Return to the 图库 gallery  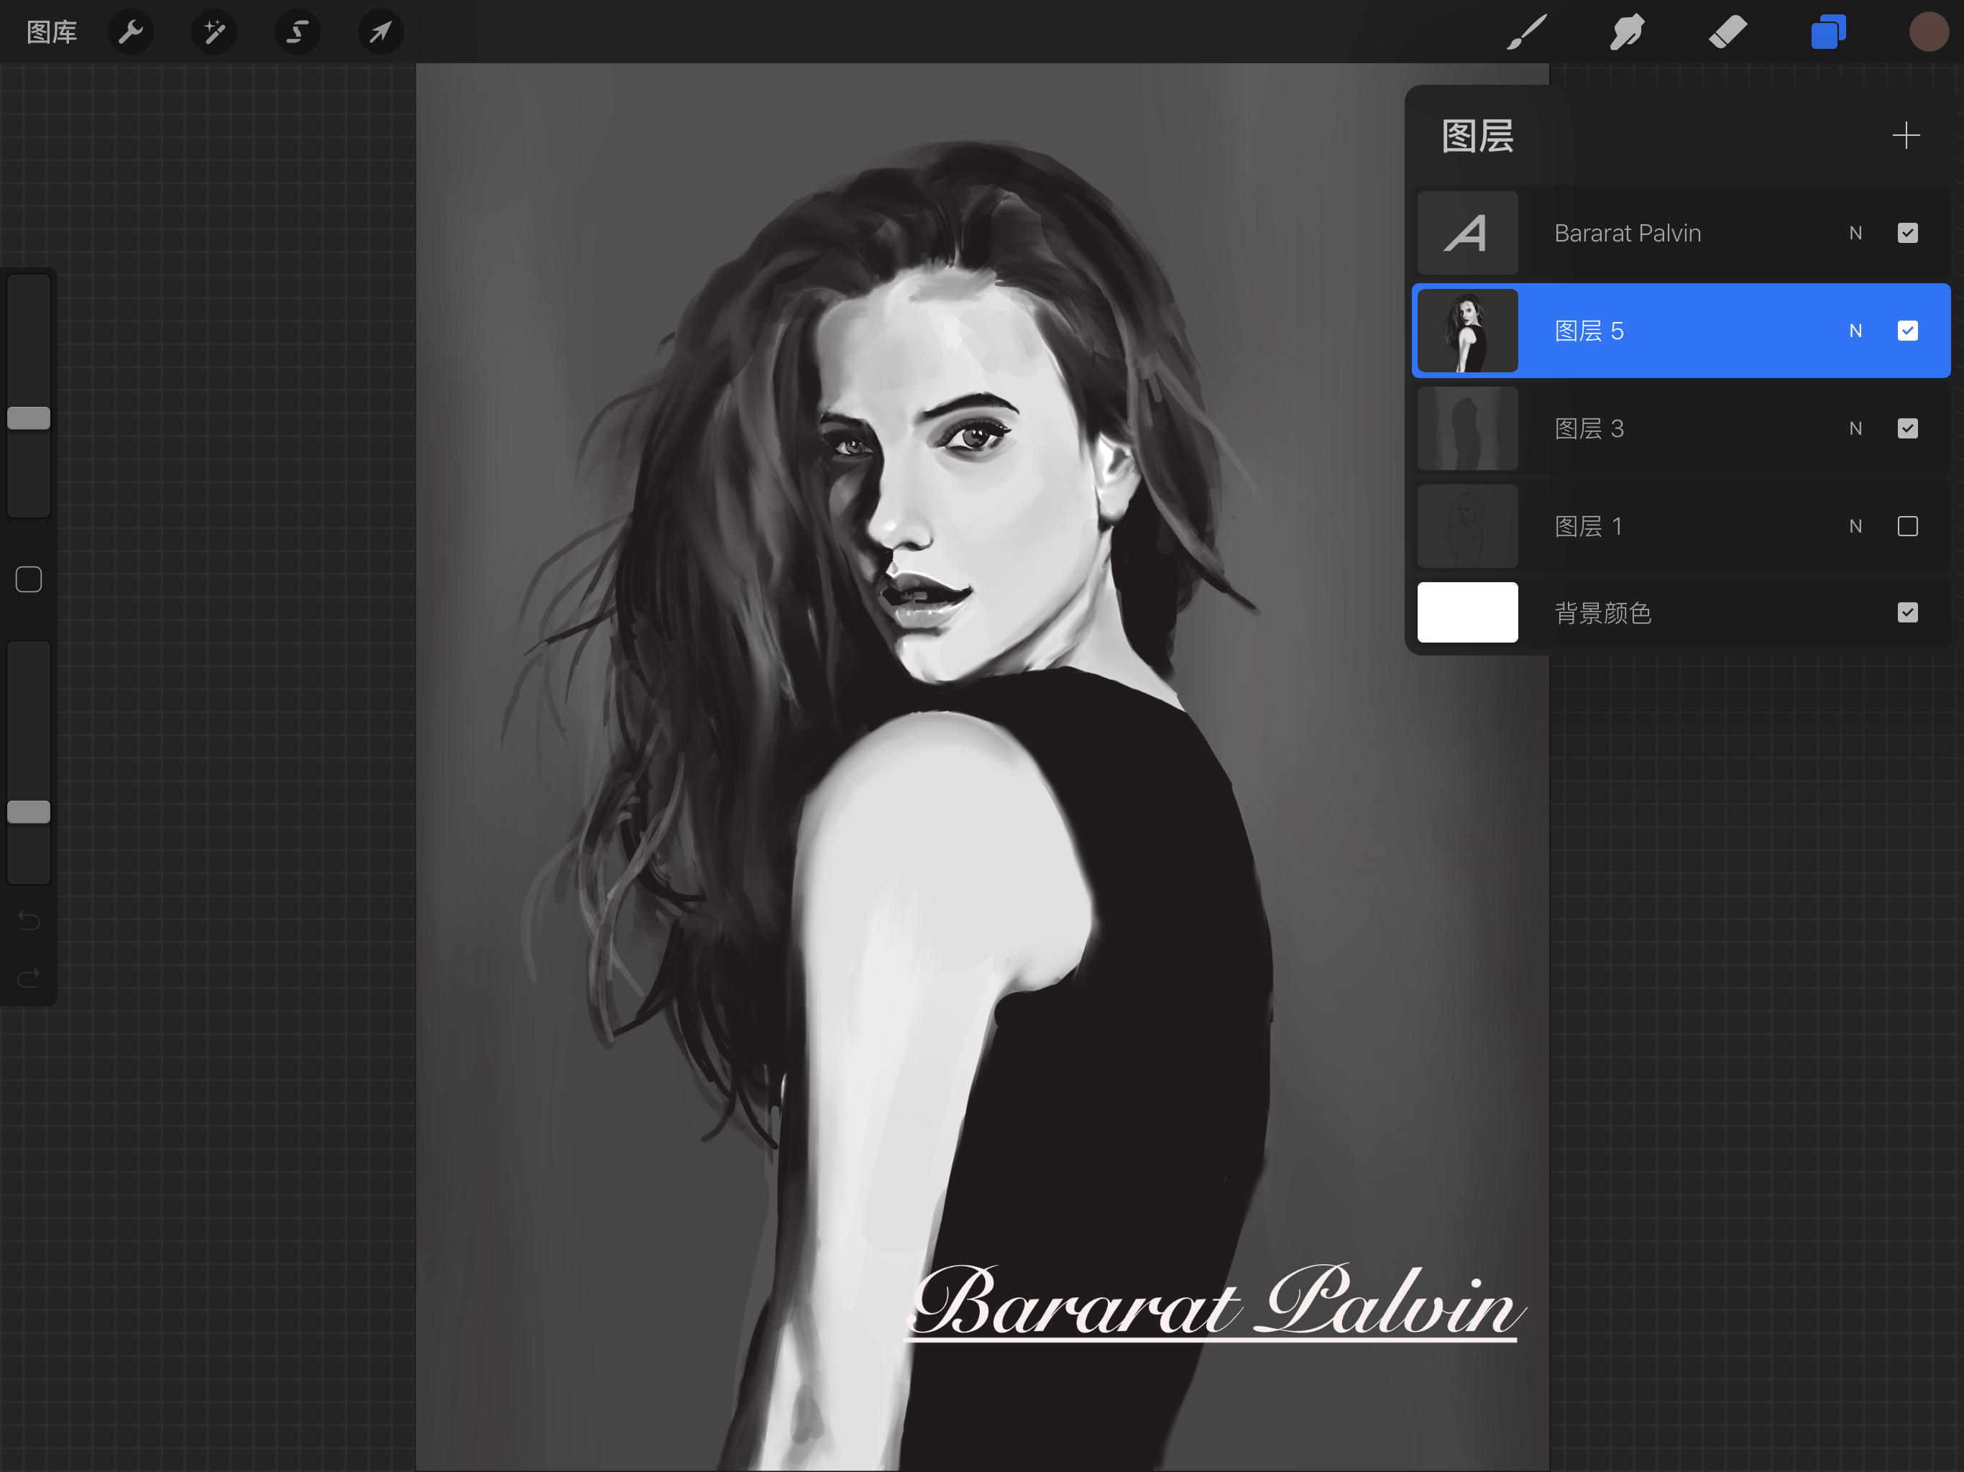(x=52, y=33)
